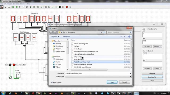Open Documents library
This screenshot has height=95, width=170.
coord(59,59)
